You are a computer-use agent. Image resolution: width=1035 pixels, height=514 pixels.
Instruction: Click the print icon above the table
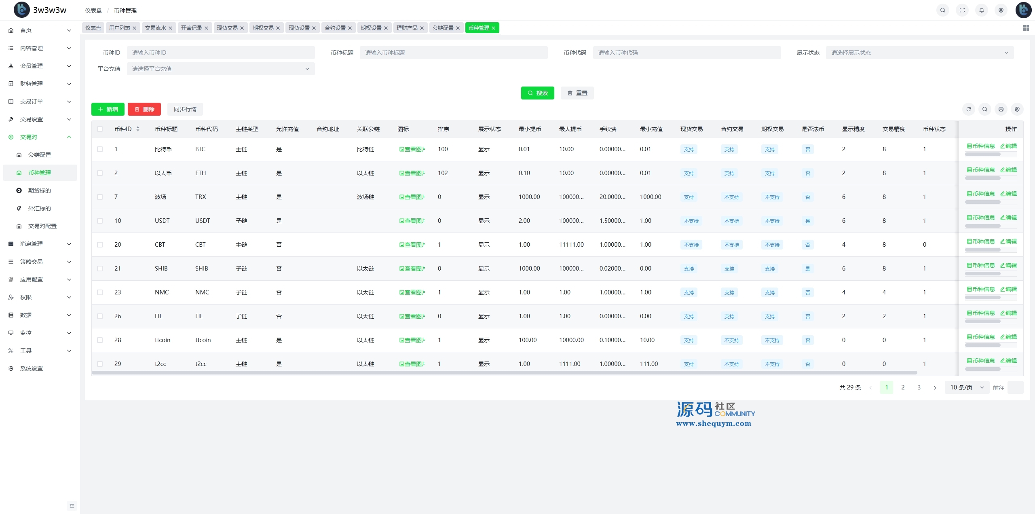[x=1001, y=109]
